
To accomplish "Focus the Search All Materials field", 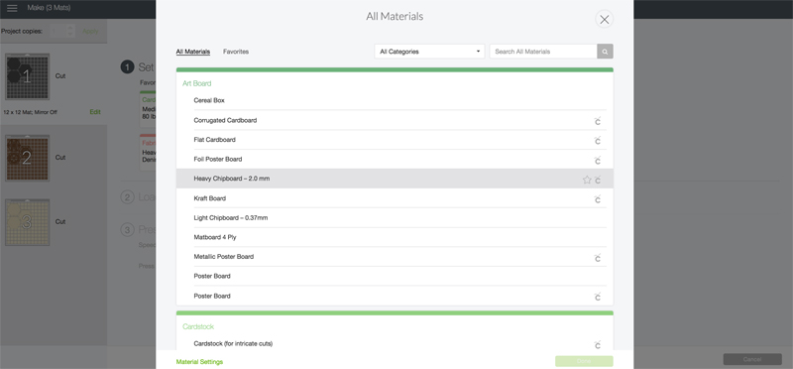I will tap(543, 52).
